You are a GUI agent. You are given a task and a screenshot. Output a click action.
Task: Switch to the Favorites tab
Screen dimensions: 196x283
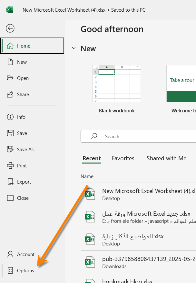(x=123, y=158)
